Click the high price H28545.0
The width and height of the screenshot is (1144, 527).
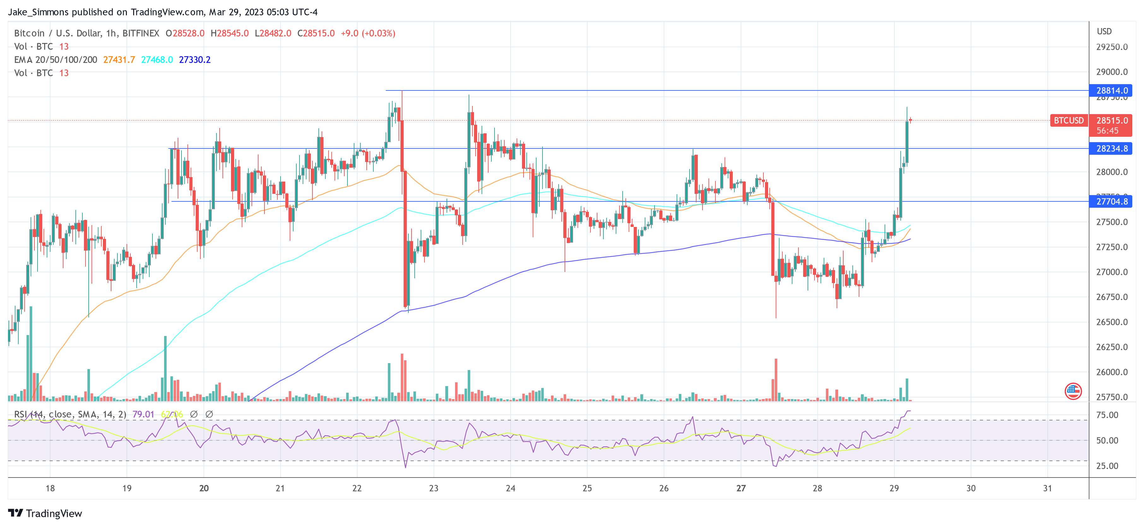click(230, 33)
